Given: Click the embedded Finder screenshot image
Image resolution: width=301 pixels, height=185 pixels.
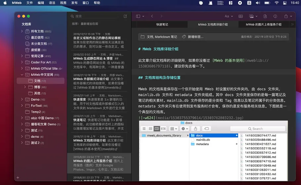Looking at the screenshot, I should tap(213, 151).
